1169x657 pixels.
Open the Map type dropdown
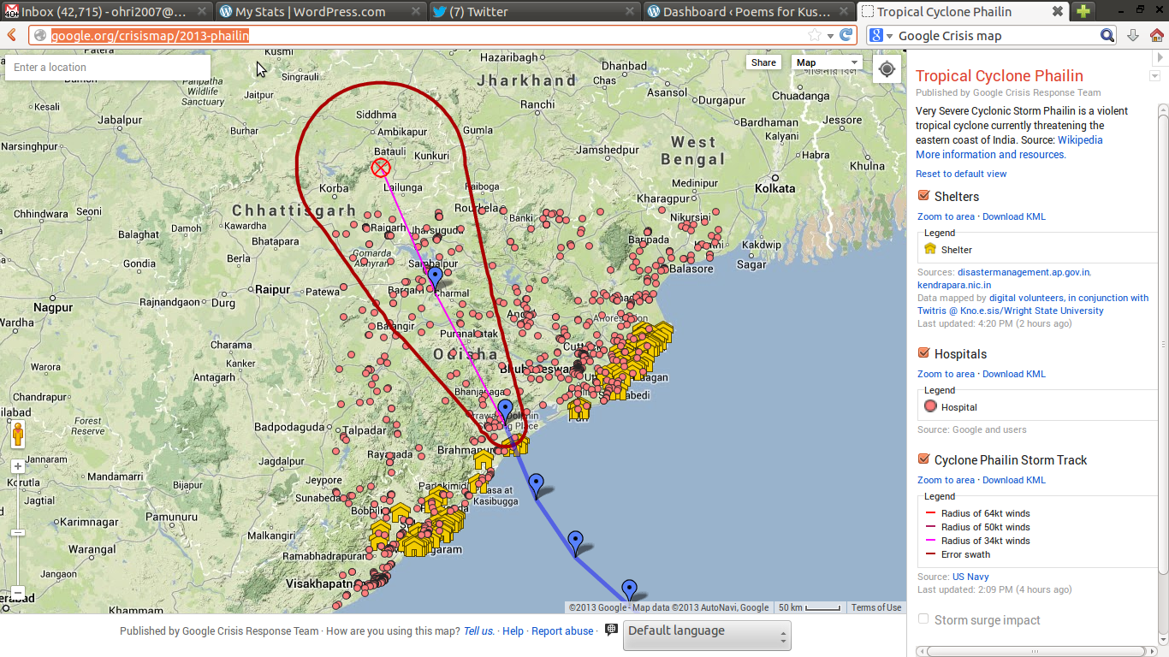point(827,62)
